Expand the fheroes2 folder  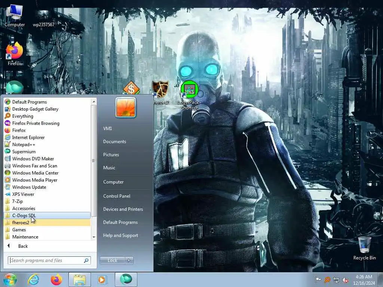point(47,222)
